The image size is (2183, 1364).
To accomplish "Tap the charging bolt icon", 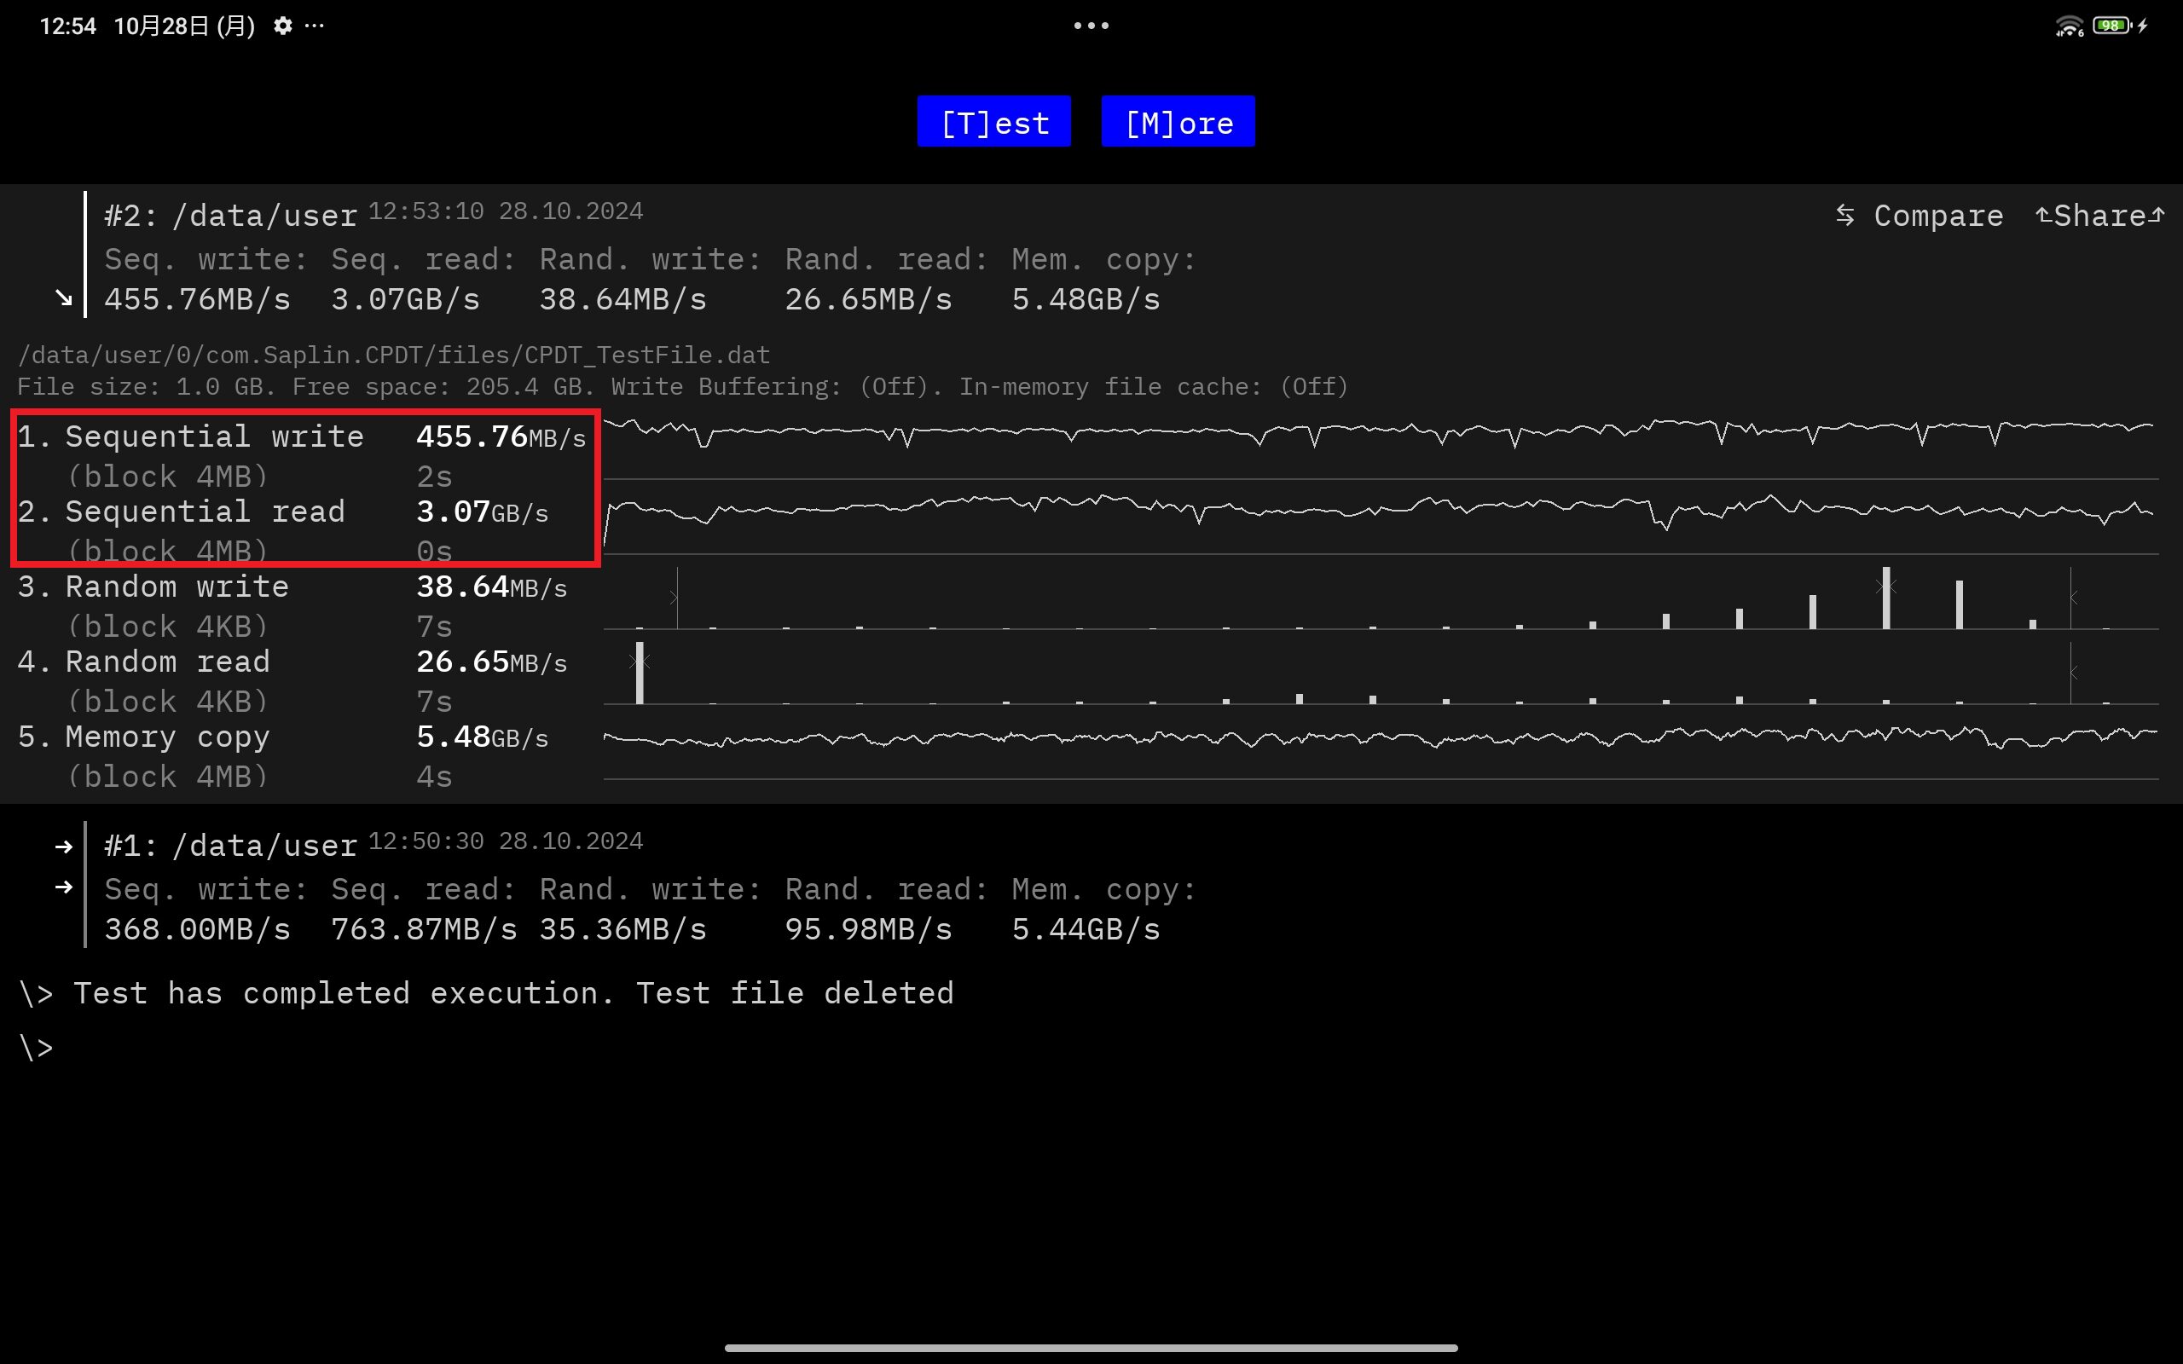I will [2142, 26].
